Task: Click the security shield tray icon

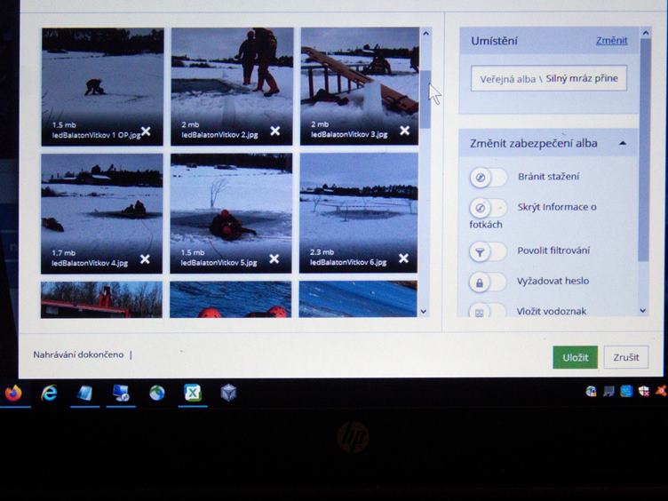Action: pos(644,391)
